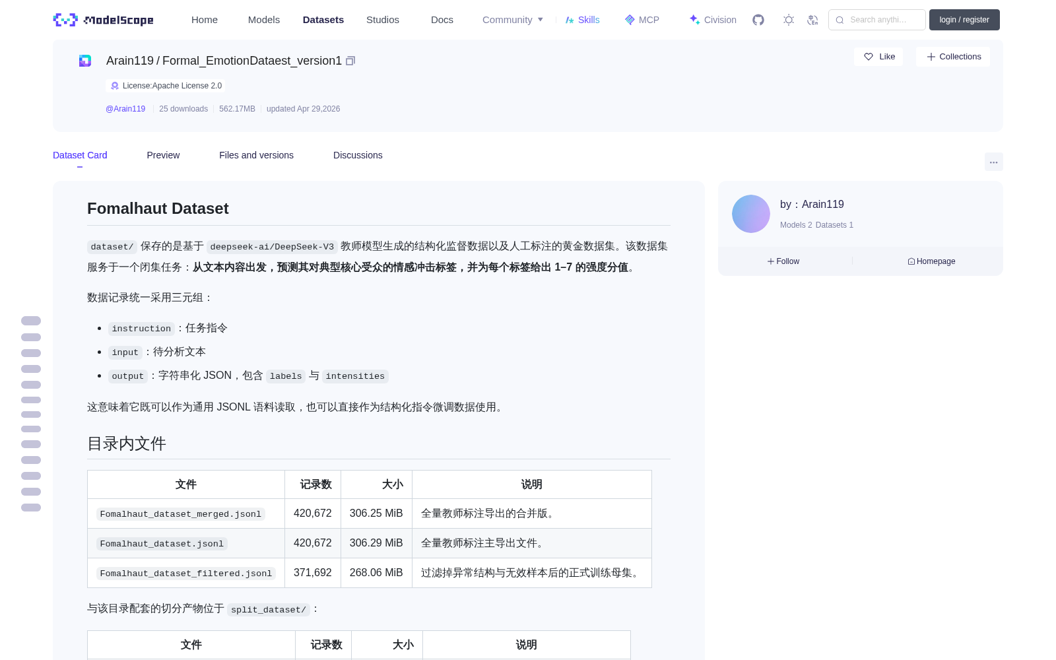The width and height of the screenshot is (1056, 660).
Task: Click the 'dataset/' code tag
Action: click(x=112, y=247)
